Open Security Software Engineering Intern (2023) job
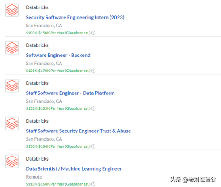The image size is (221, 187). pos(75,18)
